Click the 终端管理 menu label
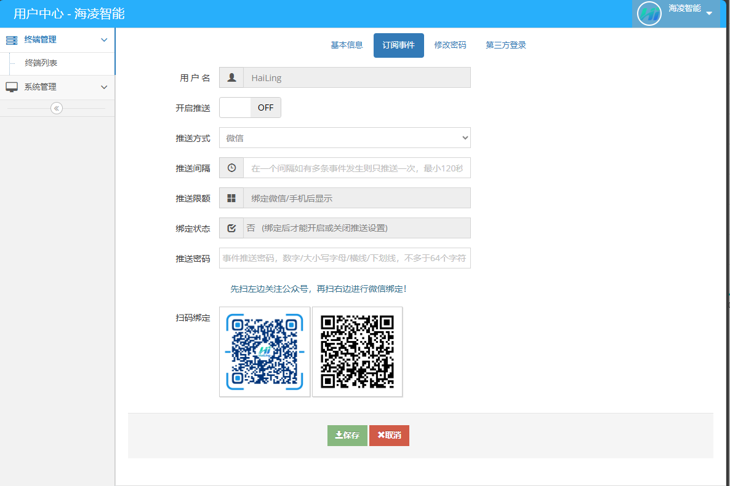The image size is (730, 486). pyautogui.click(x=41, y=40)
